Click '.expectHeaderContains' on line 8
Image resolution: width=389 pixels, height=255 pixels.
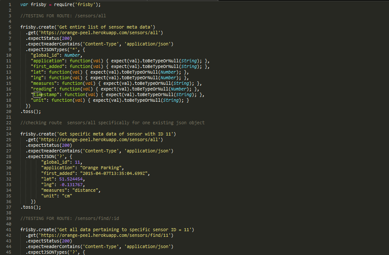pos(53,44)
